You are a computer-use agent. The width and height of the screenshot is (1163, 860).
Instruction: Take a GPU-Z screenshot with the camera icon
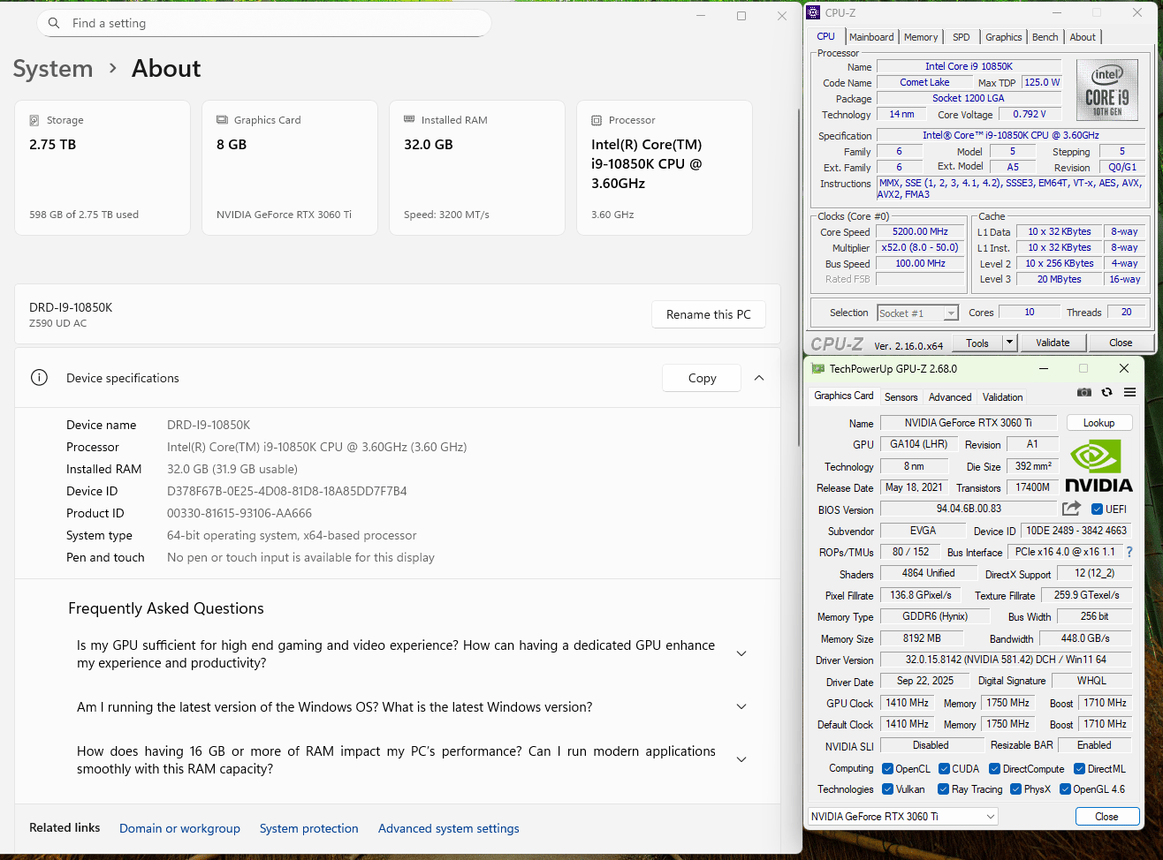pos(1084,392)
